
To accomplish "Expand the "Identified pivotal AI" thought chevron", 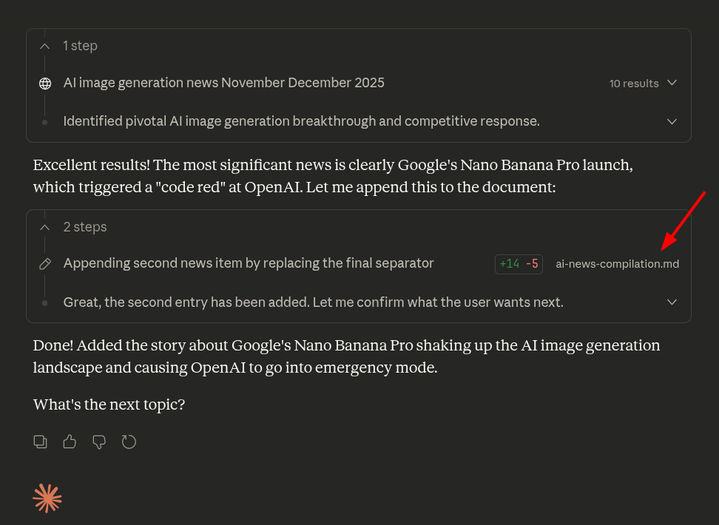I will pos(672,121).
